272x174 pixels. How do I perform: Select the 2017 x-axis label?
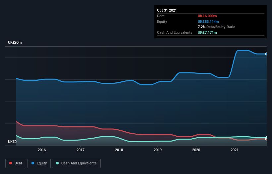click(x=81, y=150)
